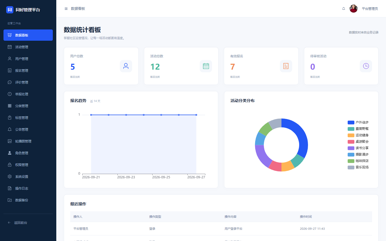Click the 数据看板 breadcrumb text

[x=78, y=9]
